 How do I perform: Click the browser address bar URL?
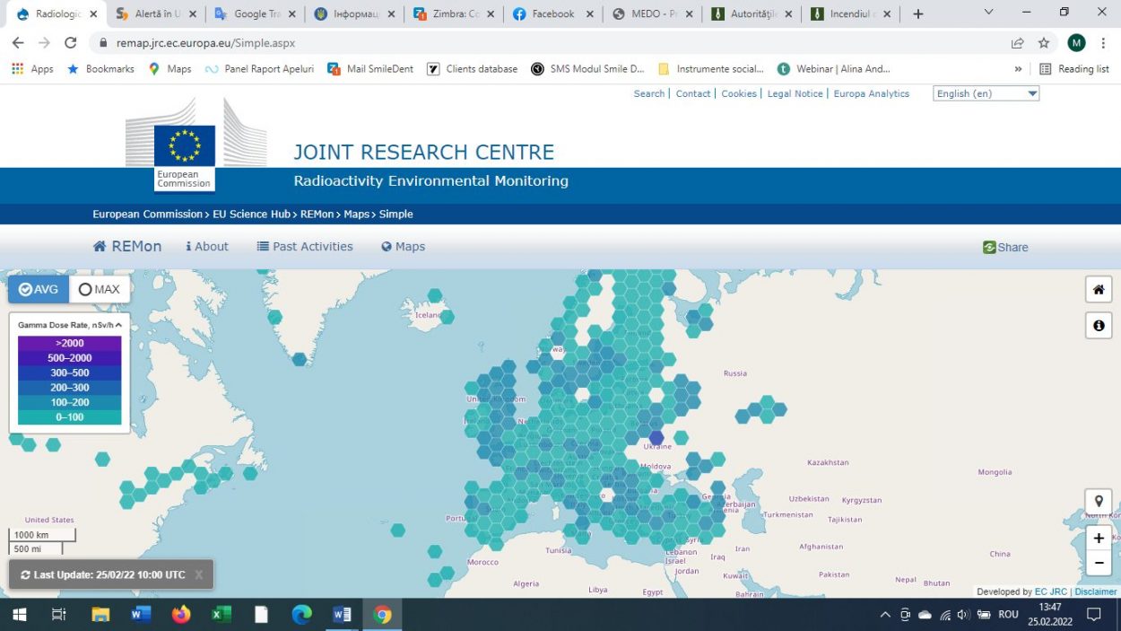point(205,43)
